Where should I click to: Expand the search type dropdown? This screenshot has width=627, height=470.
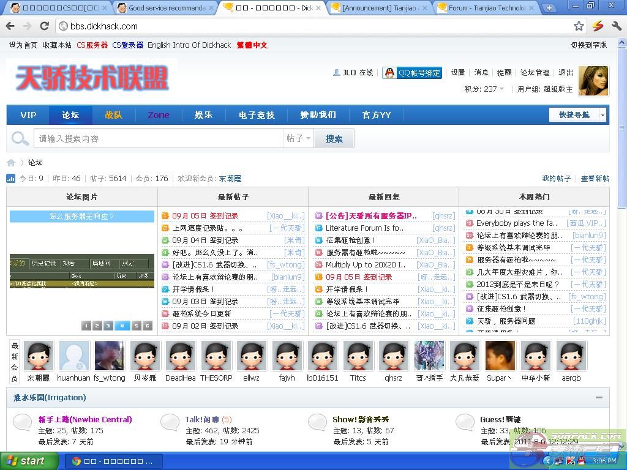pyautogui.click(x=299, y=139)
